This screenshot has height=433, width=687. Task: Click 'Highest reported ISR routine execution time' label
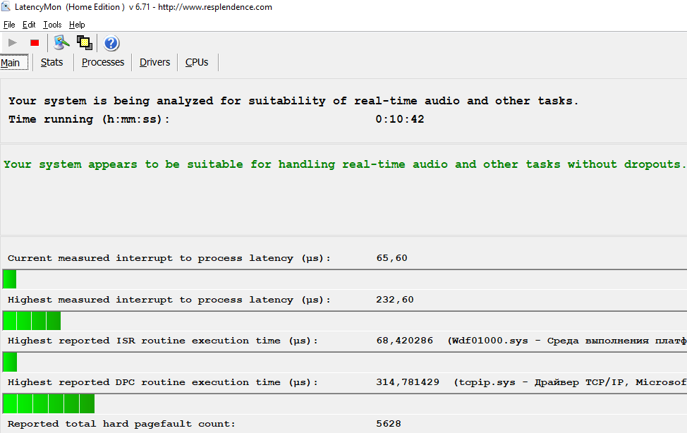[162, 341]
